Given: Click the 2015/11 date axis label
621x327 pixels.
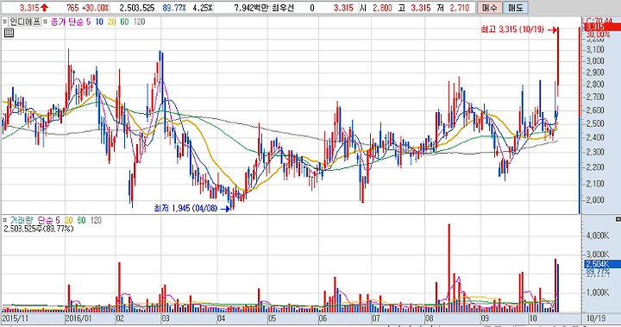Looking at the screenshot, I should tap(16, 318).
